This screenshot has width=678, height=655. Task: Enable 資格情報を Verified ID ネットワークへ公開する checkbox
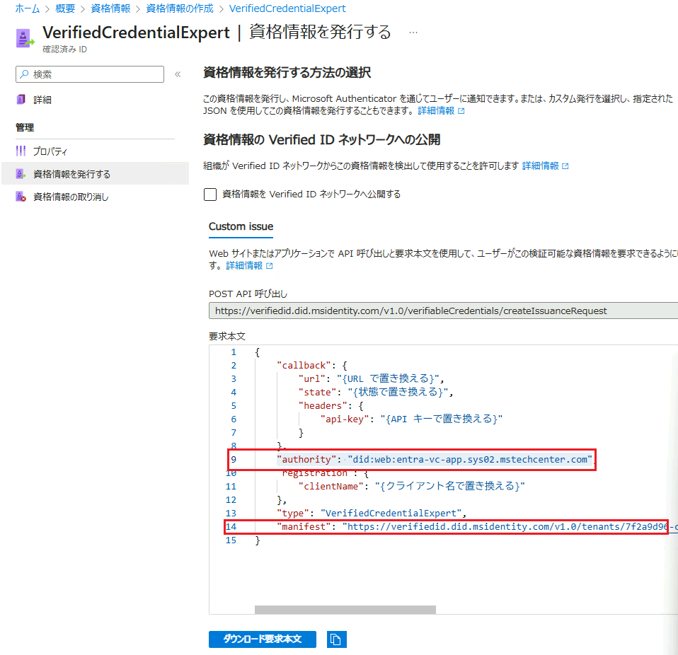(x=210, y=195)
